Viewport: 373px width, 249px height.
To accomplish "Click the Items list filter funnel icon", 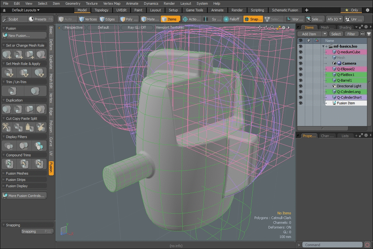I will pos(369,34).
